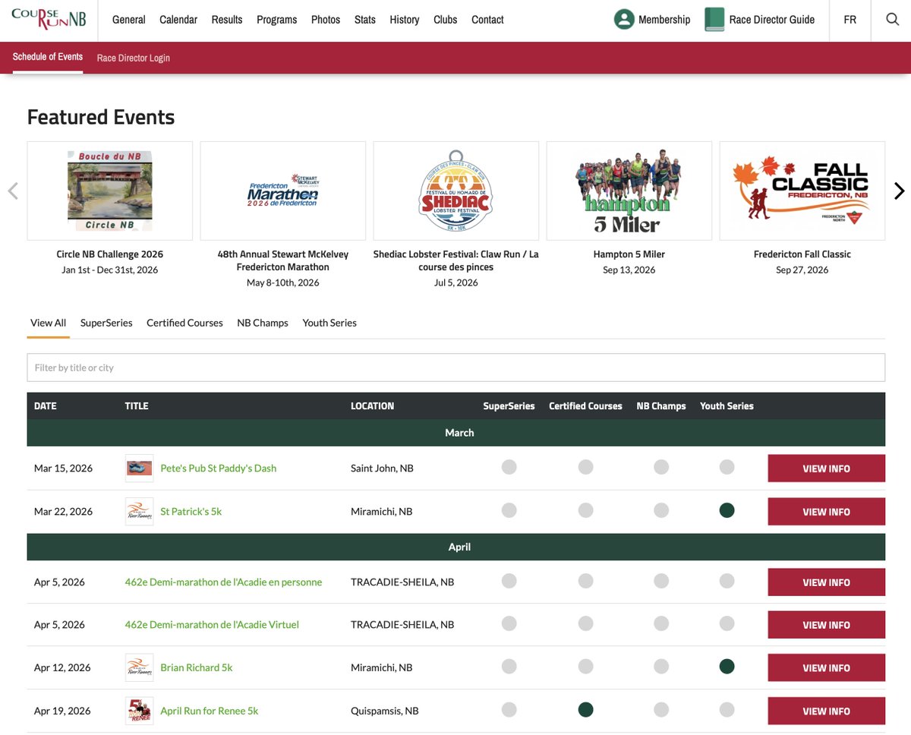View info for Brian Richard 5k
The width and height of the screenshot is (911, 735).
(827, 668)
